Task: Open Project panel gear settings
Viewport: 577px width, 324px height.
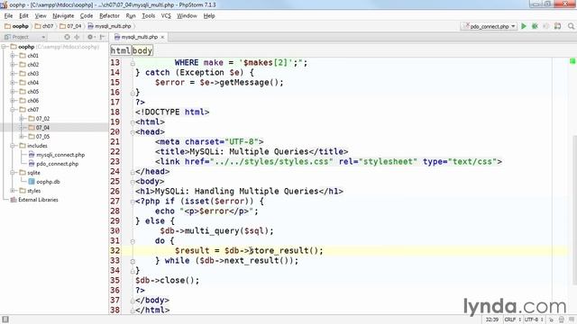Action: click(90, 37)
